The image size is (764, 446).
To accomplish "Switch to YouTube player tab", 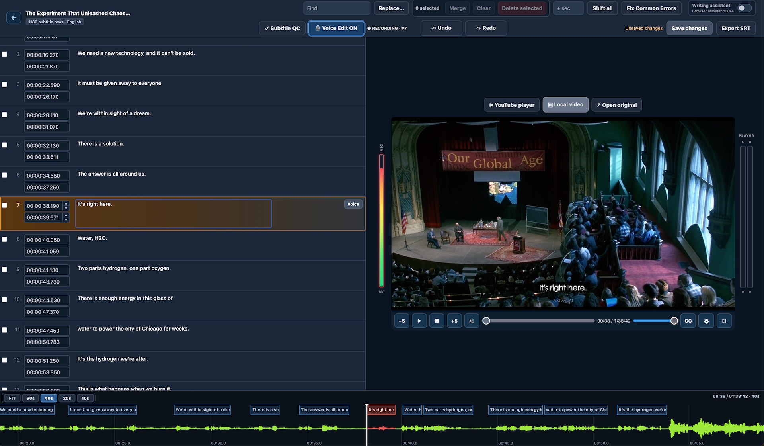I will point(512,105).
